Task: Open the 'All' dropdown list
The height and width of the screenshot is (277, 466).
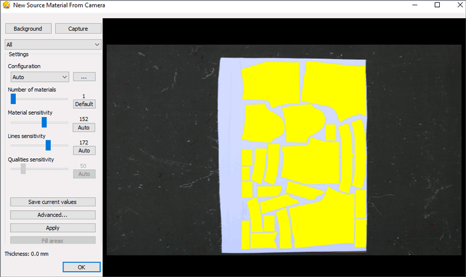Action: click(53, 45)
